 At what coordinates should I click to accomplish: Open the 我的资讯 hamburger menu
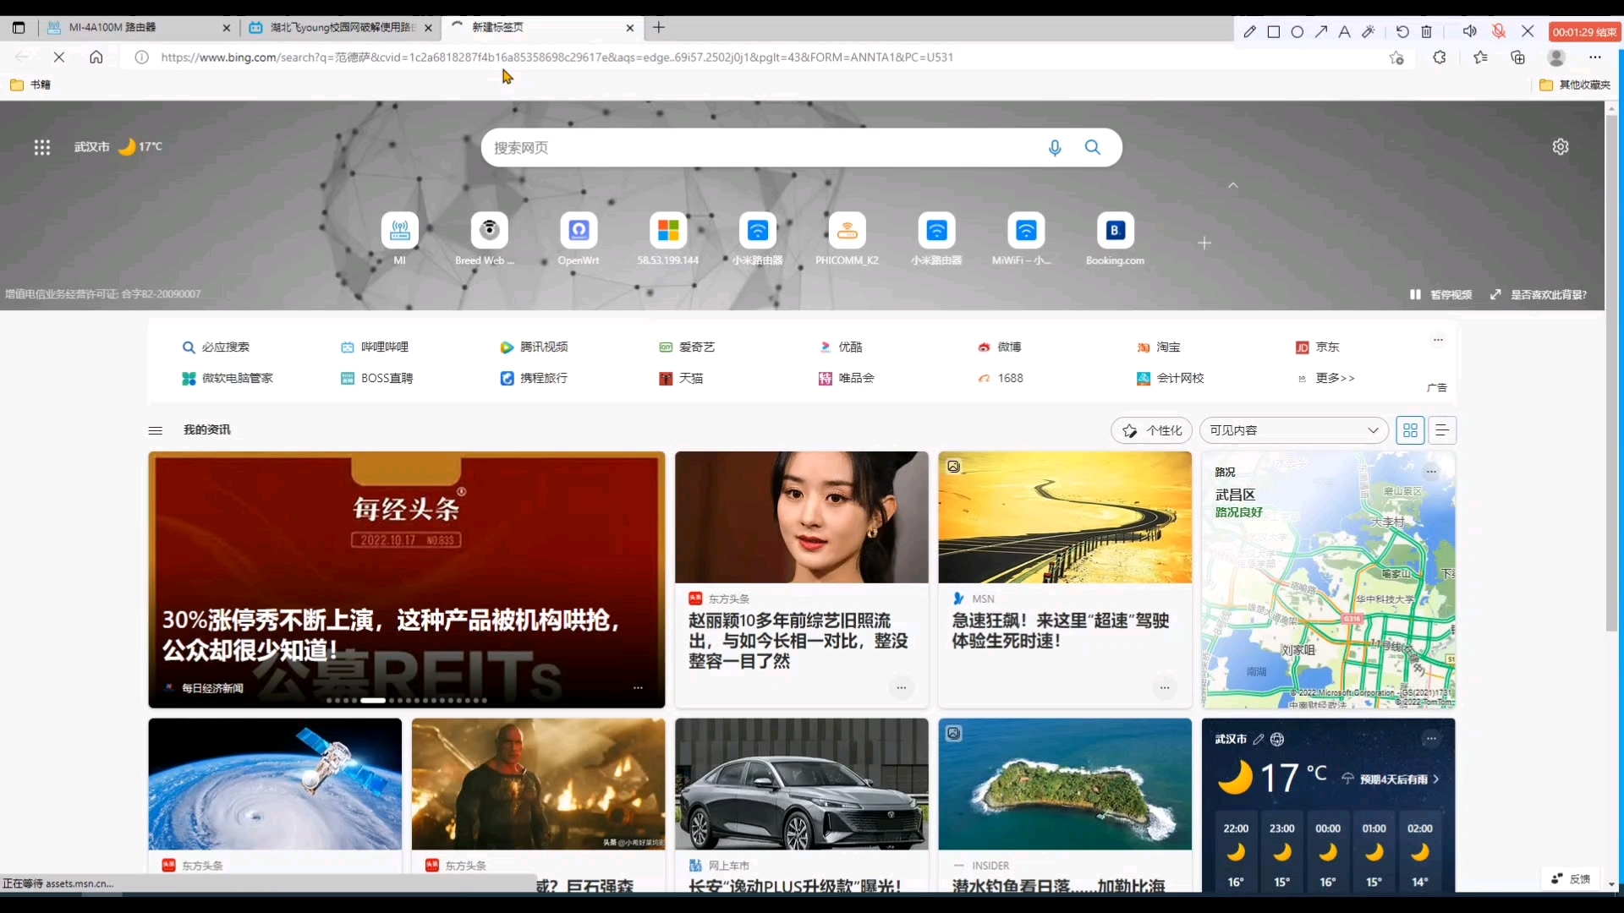156,430
